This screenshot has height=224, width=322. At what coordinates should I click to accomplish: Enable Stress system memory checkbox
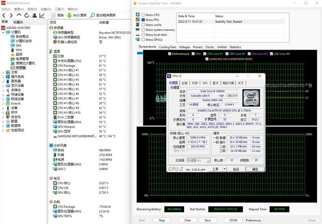143,30
